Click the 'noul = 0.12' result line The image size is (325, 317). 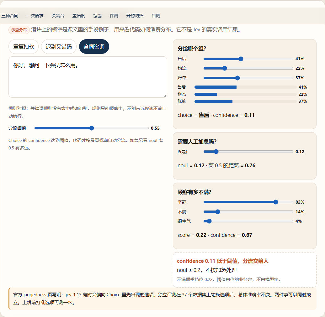[216, 165]
